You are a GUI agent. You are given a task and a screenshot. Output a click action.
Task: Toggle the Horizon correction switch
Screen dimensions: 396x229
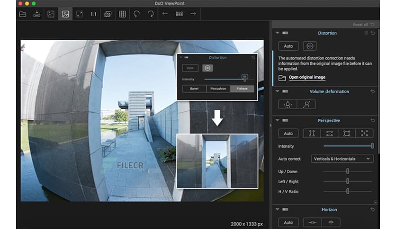coord(285,209)
